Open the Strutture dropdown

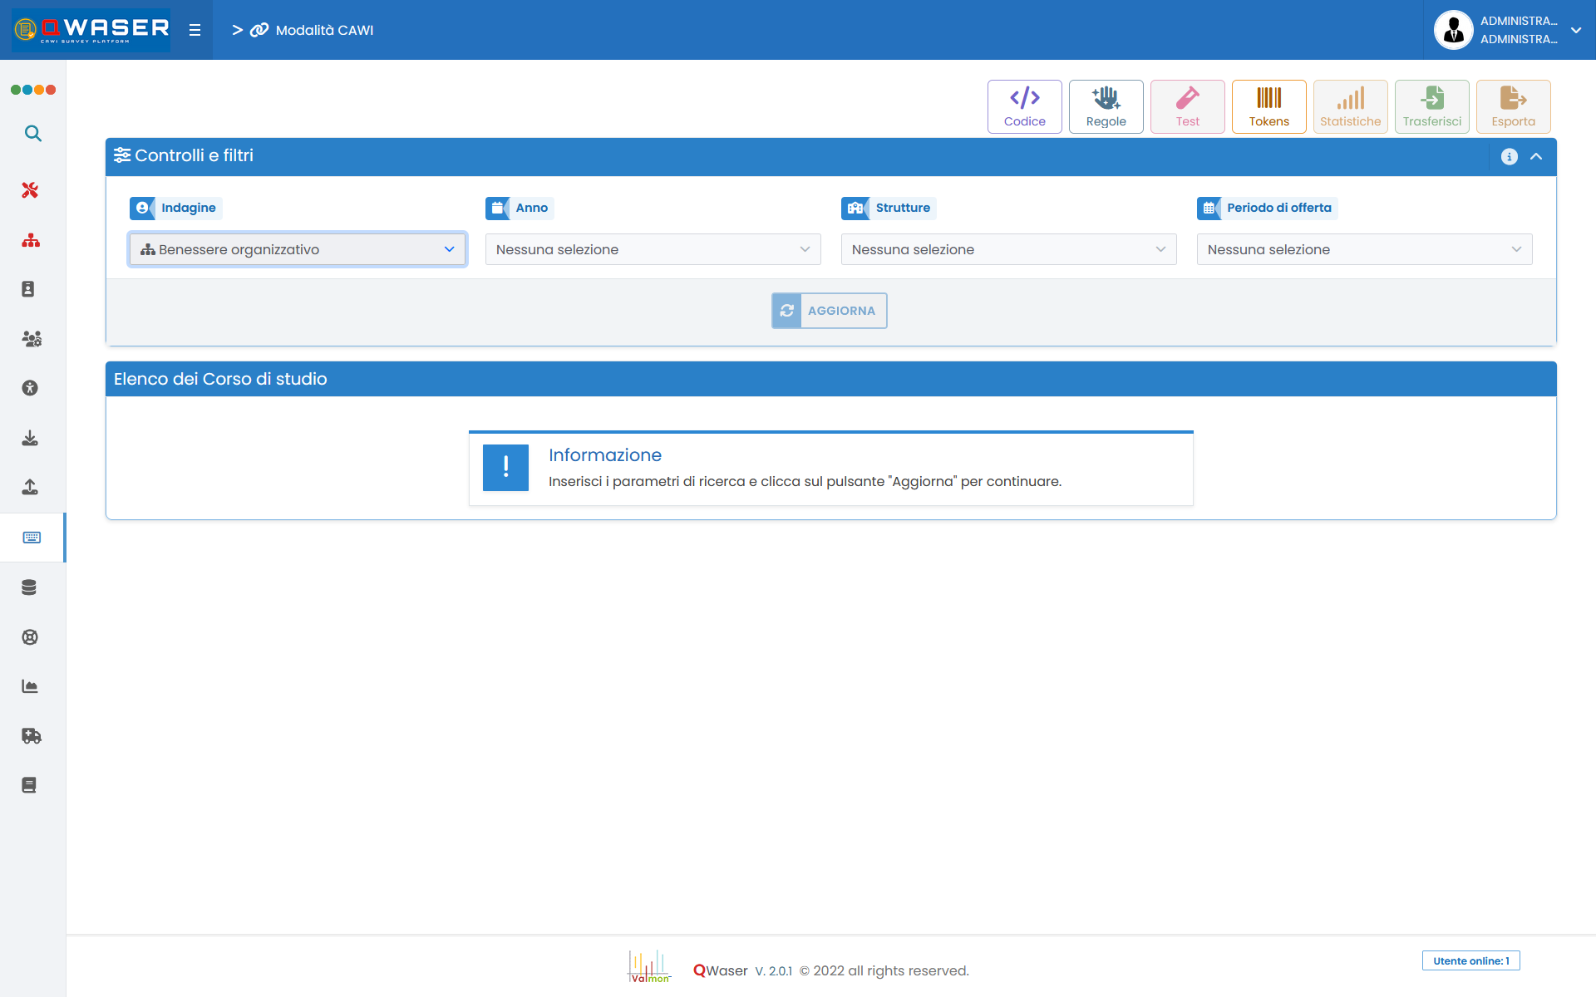coord(1009,249)
